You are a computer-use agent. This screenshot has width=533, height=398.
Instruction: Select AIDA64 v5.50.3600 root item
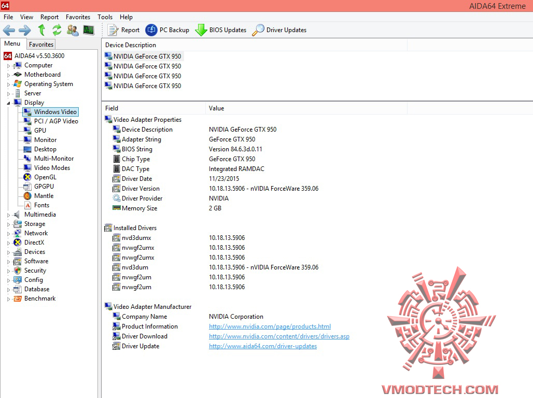click(x=39, y=56)
